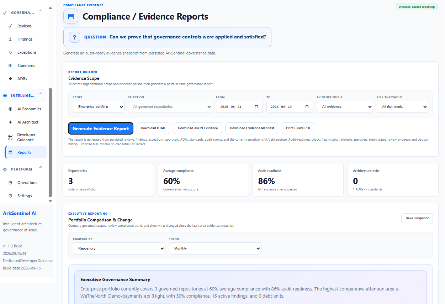The image size is (445, 304).
Task: Click the Standards columns icon
Action: pyautogui.click(x=10, y=65)
